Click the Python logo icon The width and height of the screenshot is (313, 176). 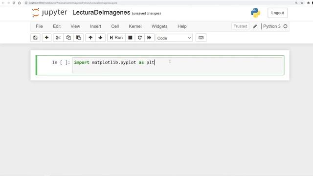[x=255, y=13]
